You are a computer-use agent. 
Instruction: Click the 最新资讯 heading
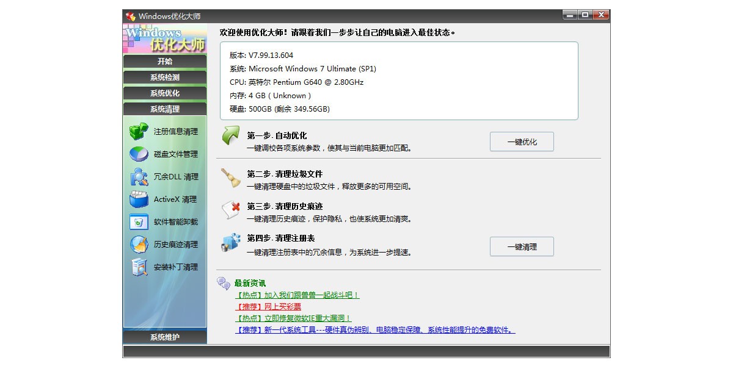click(x=250, y=283)
